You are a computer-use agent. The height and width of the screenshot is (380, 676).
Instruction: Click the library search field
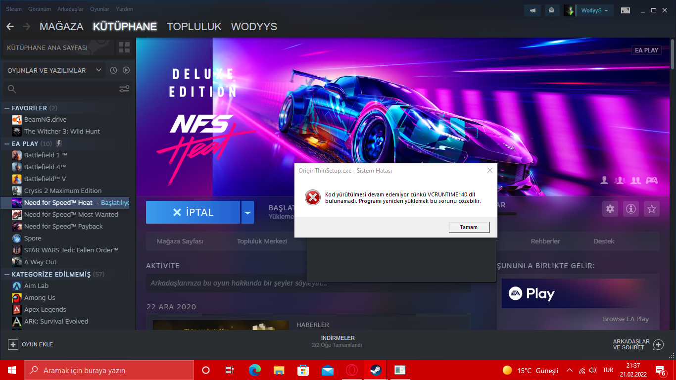tap(60, 89)
